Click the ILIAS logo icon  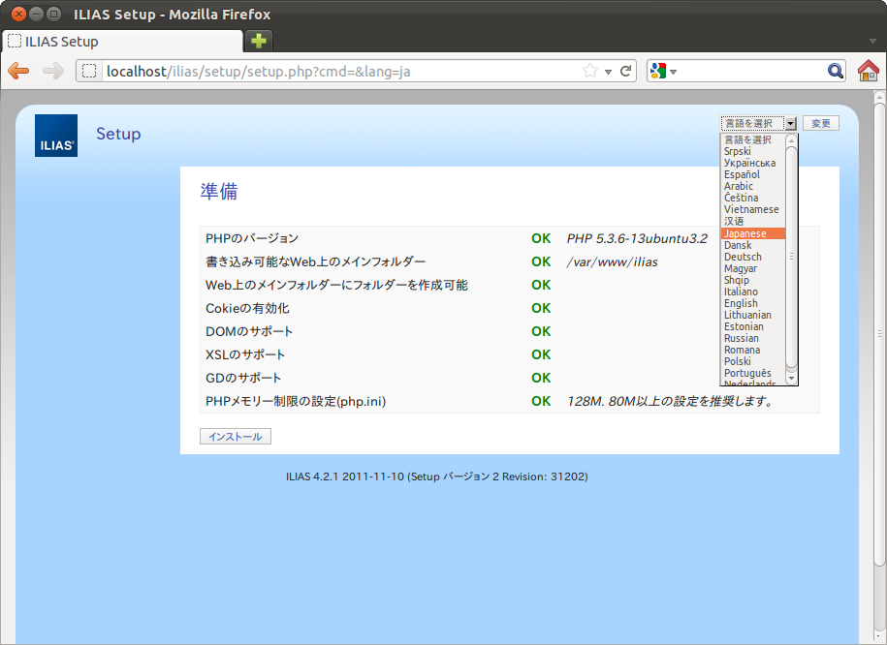pyautogui.click(x=56, y=136)
